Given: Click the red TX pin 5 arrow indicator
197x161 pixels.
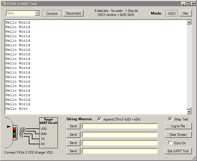Looking at the screenshot, I should tap(14, 136).
